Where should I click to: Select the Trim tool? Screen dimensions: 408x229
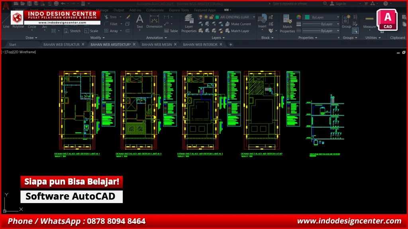pos(111,17)
